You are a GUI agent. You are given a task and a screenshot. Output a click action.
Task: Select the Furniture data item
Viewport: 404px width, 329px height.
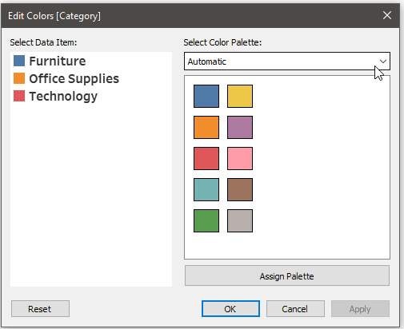point(50,61)
